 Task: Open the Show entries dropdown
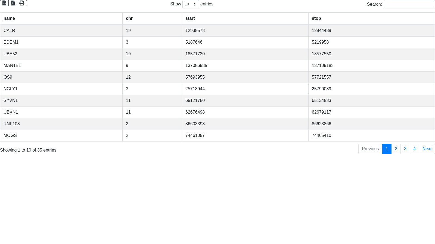[x=191, y=4]
